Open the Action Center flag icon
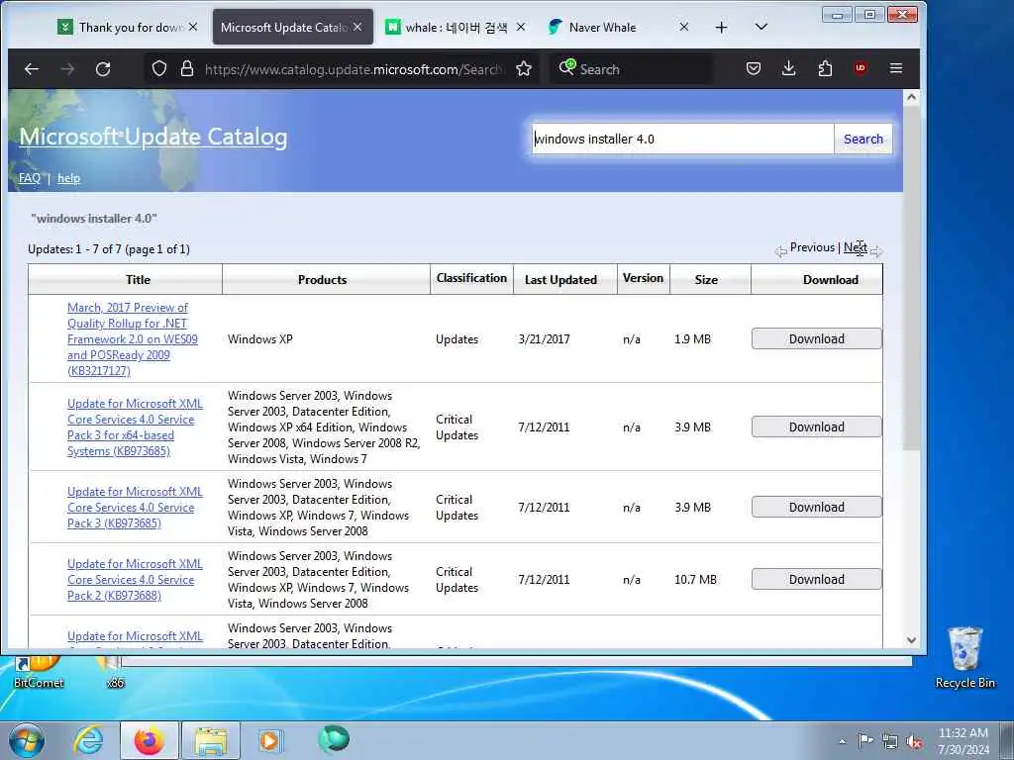Screen dimensions: 1014x760 click(865, 740)
